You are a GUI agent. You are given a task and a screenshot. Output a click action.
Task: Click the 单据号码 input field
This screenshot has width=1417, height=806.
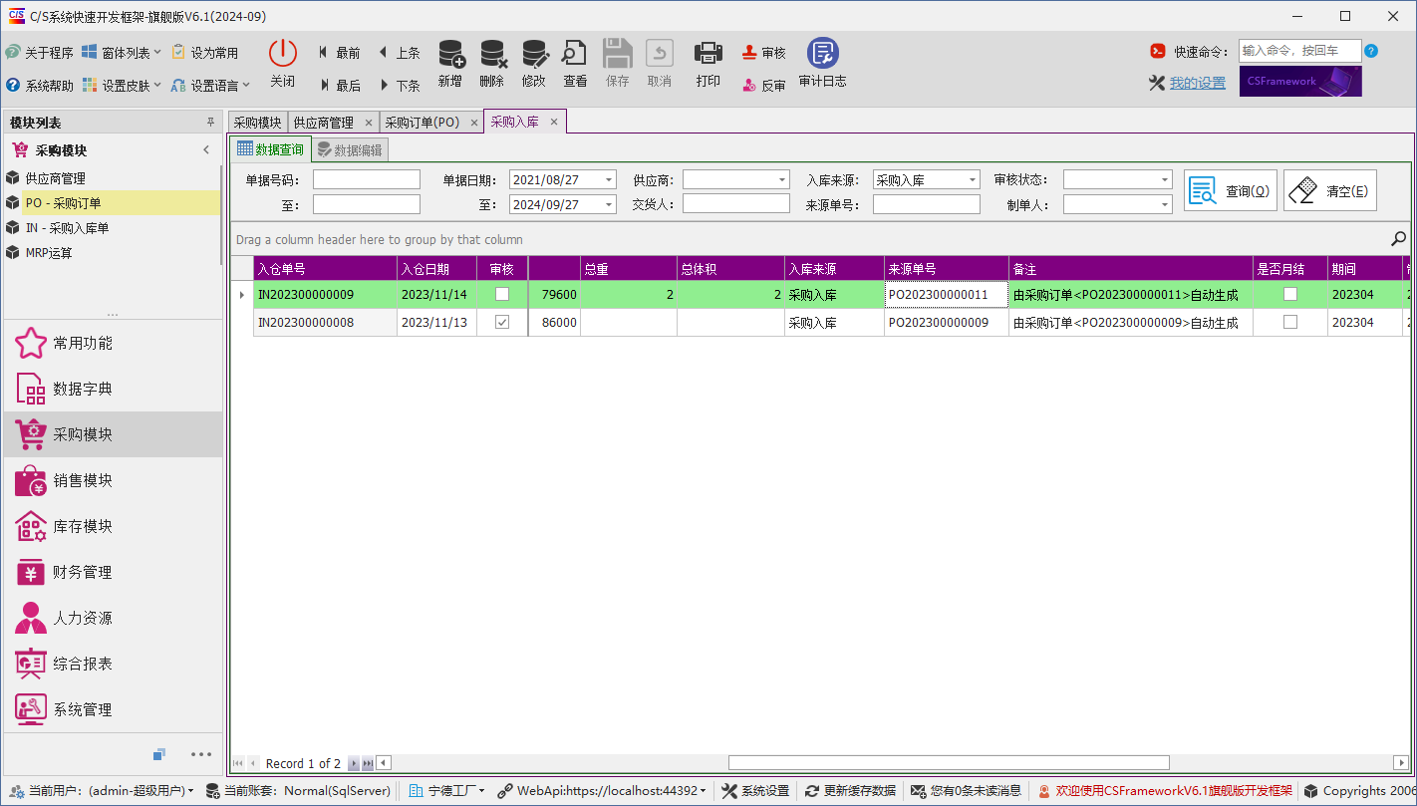point(367,180)
